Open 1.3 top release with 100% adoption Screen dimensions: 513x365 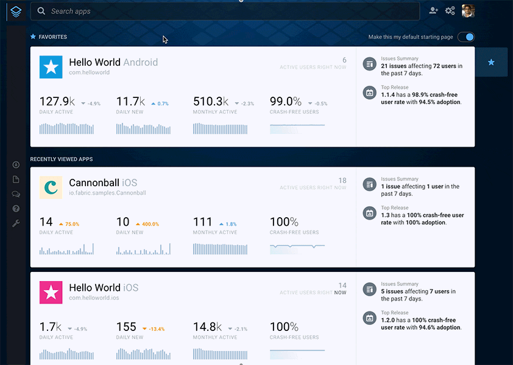point(422,219)
